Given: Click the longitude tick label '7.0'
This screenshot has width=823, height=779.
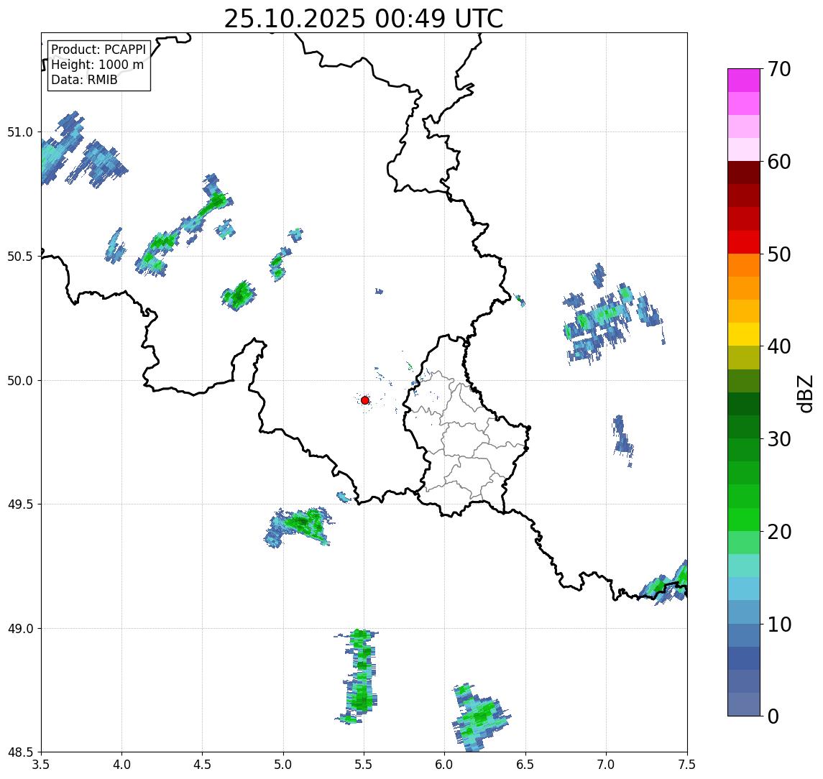Looking at the screenshot, I should point(607,765).
